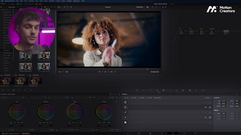241x135 pixels.
Task: Open the File menu
Action: click(17, 1)
